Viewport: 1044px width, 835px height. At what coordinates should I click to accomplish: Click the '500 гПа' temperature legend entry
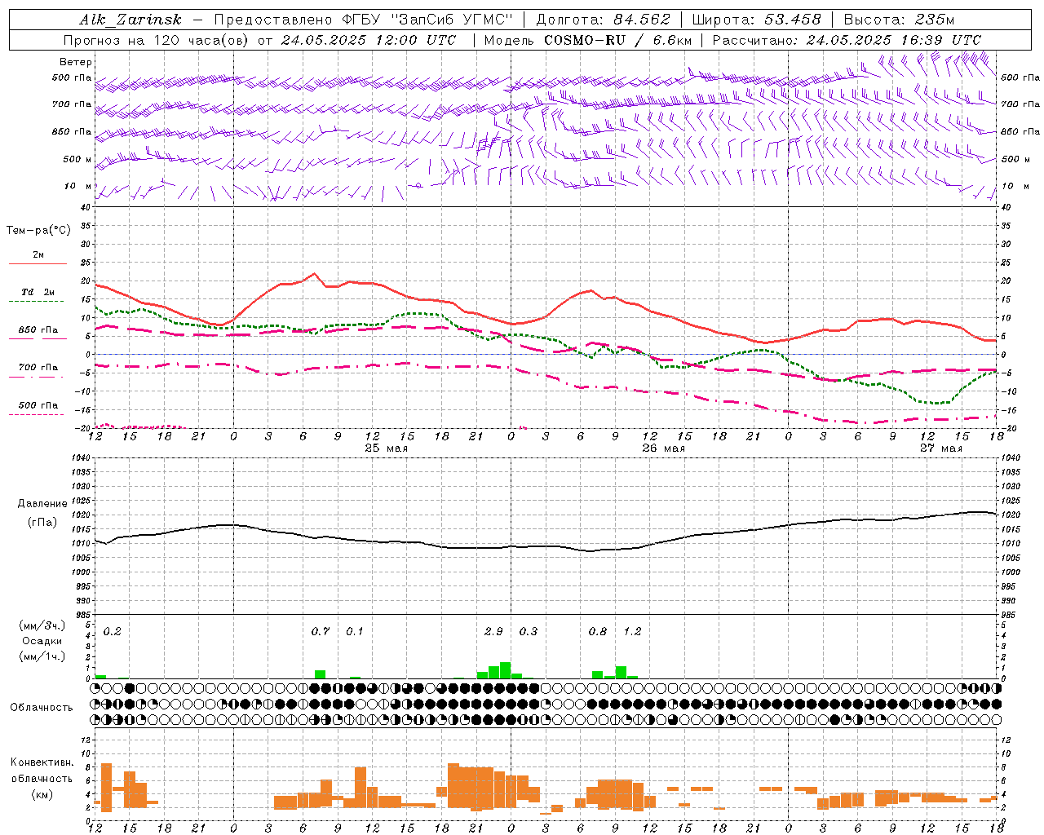(x=38, y=405)
